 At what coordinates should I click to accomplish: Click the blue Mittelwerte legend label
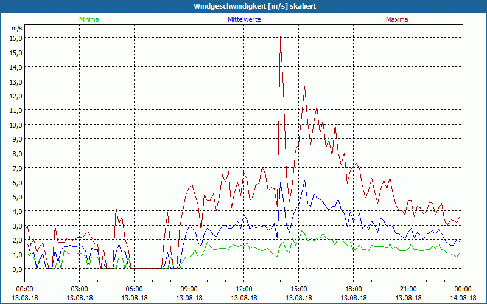coord(244,19)
